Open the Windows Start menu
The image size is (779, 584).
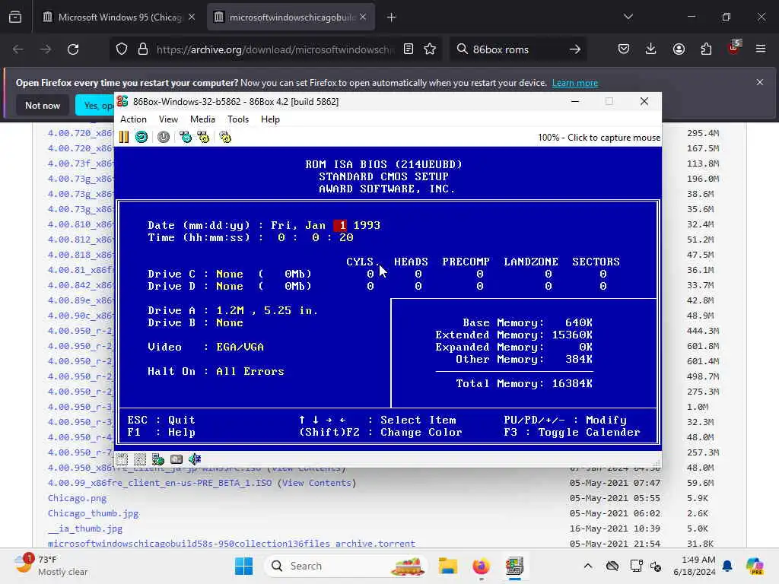tap(243, 566)
